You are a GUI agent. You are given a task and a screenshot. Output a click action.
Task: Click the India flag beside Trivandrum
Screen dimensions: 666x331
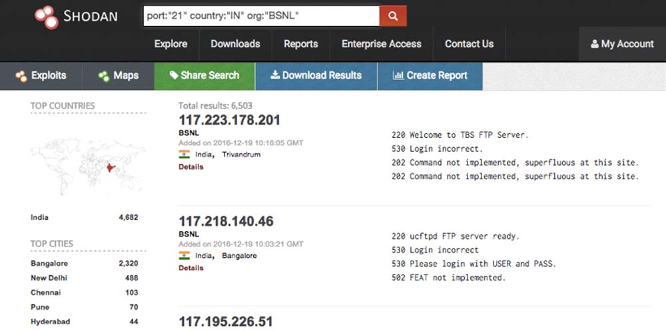point(184,155)
